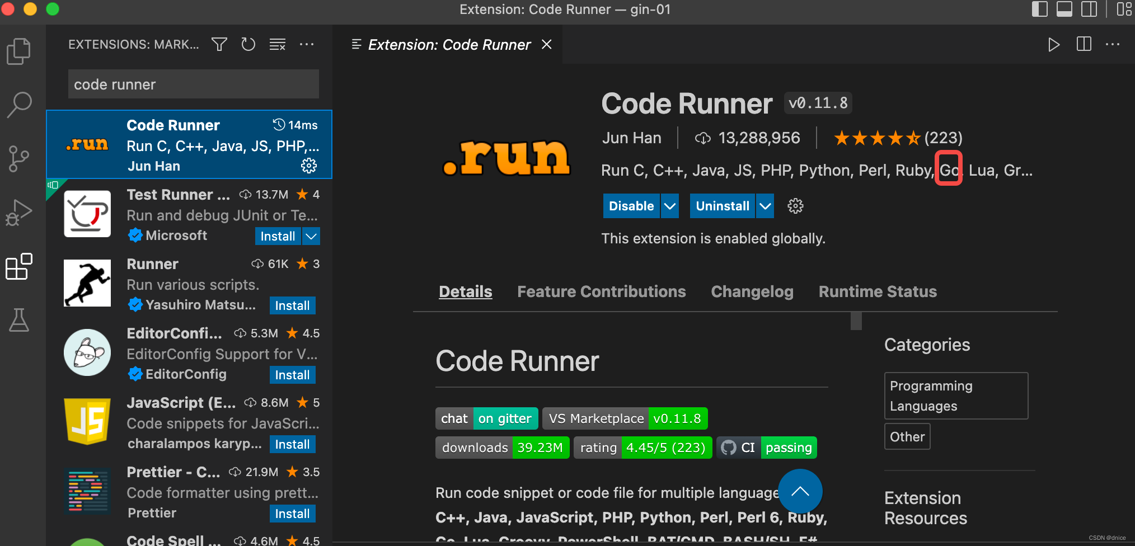This screenshot has height=546, width=1135.
Task: Open the Explorer view in the activity bar
Action: [19, 50]
